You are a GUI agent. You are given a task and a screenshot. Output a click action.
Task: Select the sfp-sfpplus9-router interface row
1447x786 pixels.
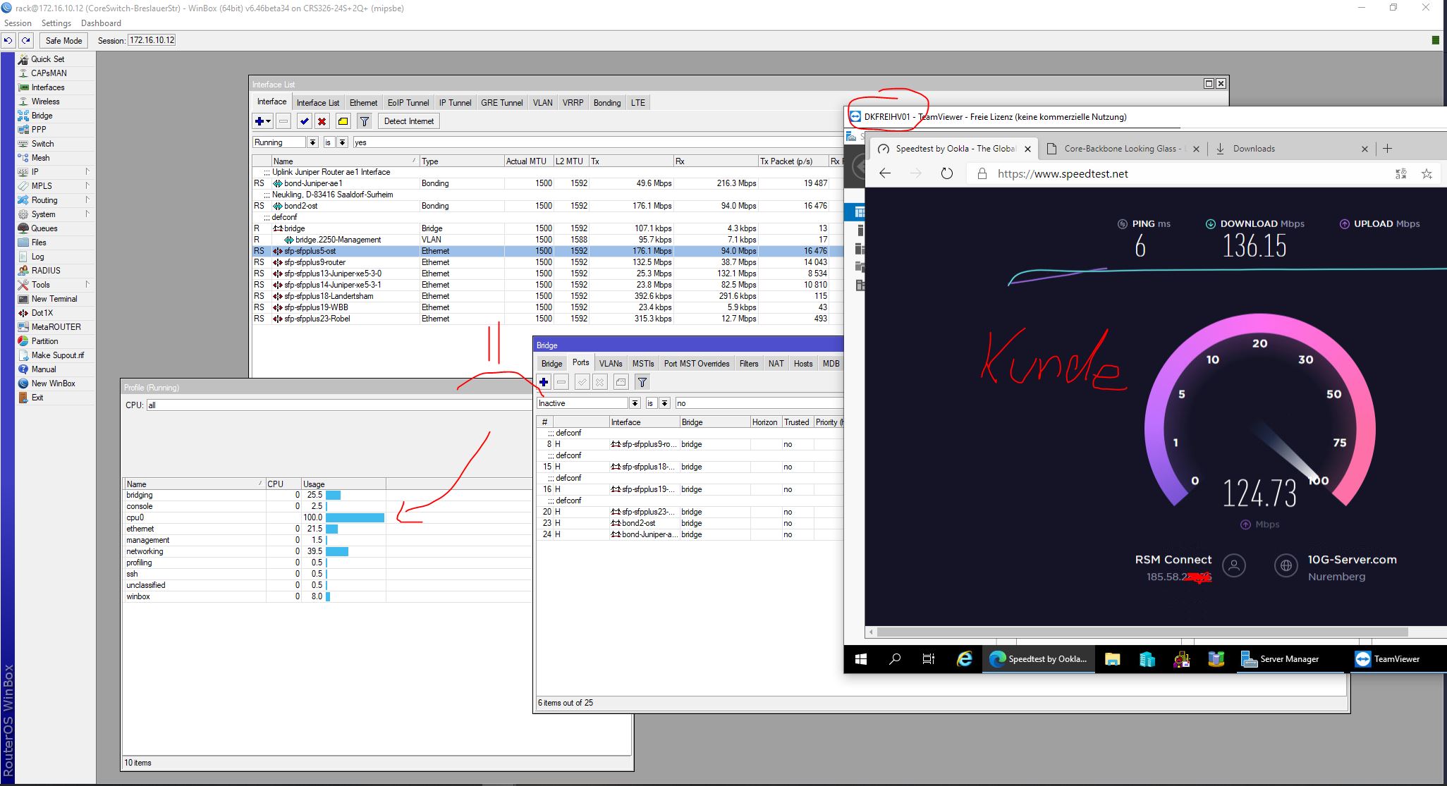pos(547,262)
